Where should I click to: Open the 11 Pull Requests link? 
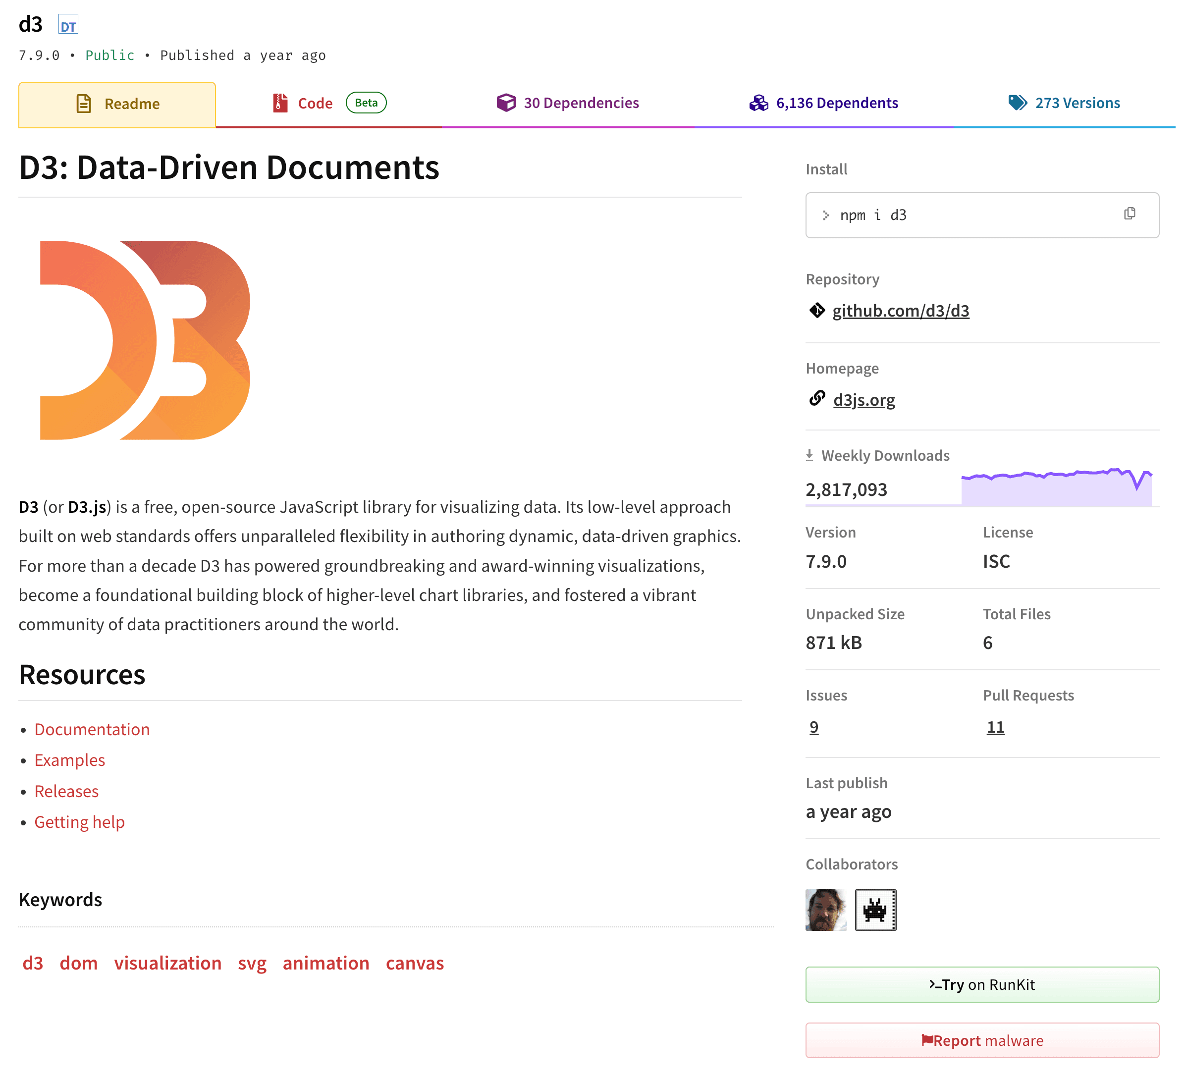(995, 727)
